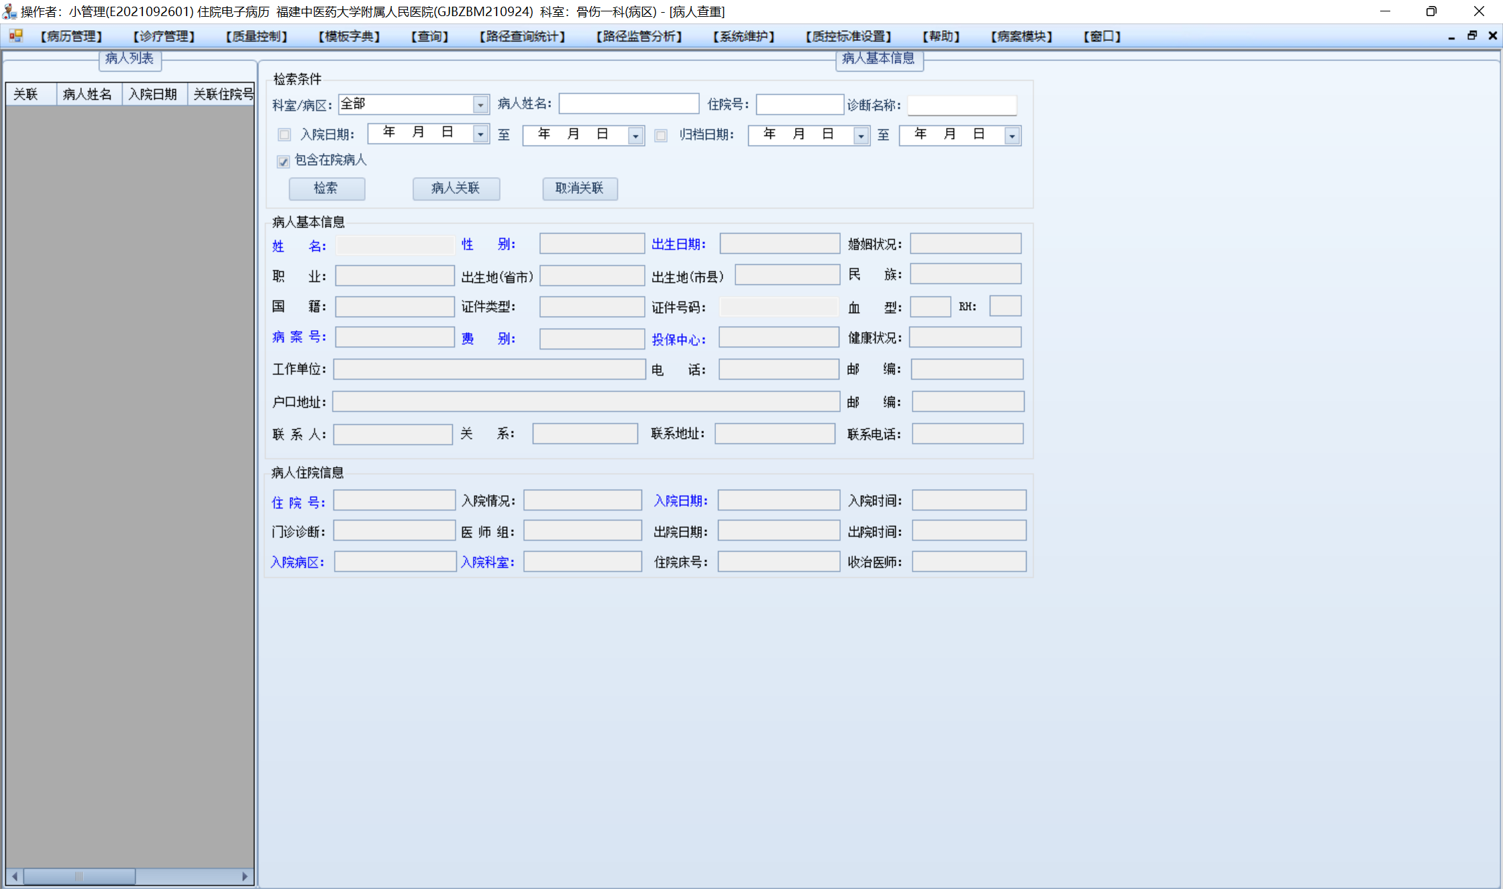Enable the 入院日期 checkbox

(284, 135)
